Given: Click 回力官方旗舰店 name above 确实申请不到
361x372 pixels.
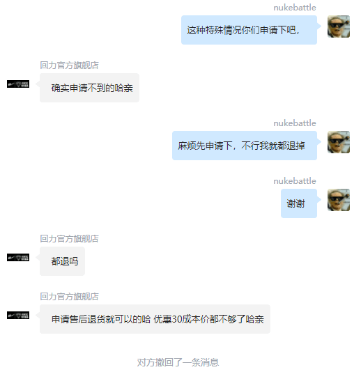Looking at the screenshot, I should 69,65.
